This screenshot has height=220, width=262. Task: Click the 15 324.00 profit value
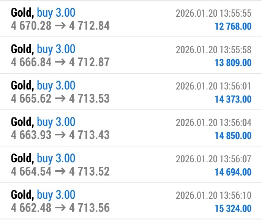[233, 209]
